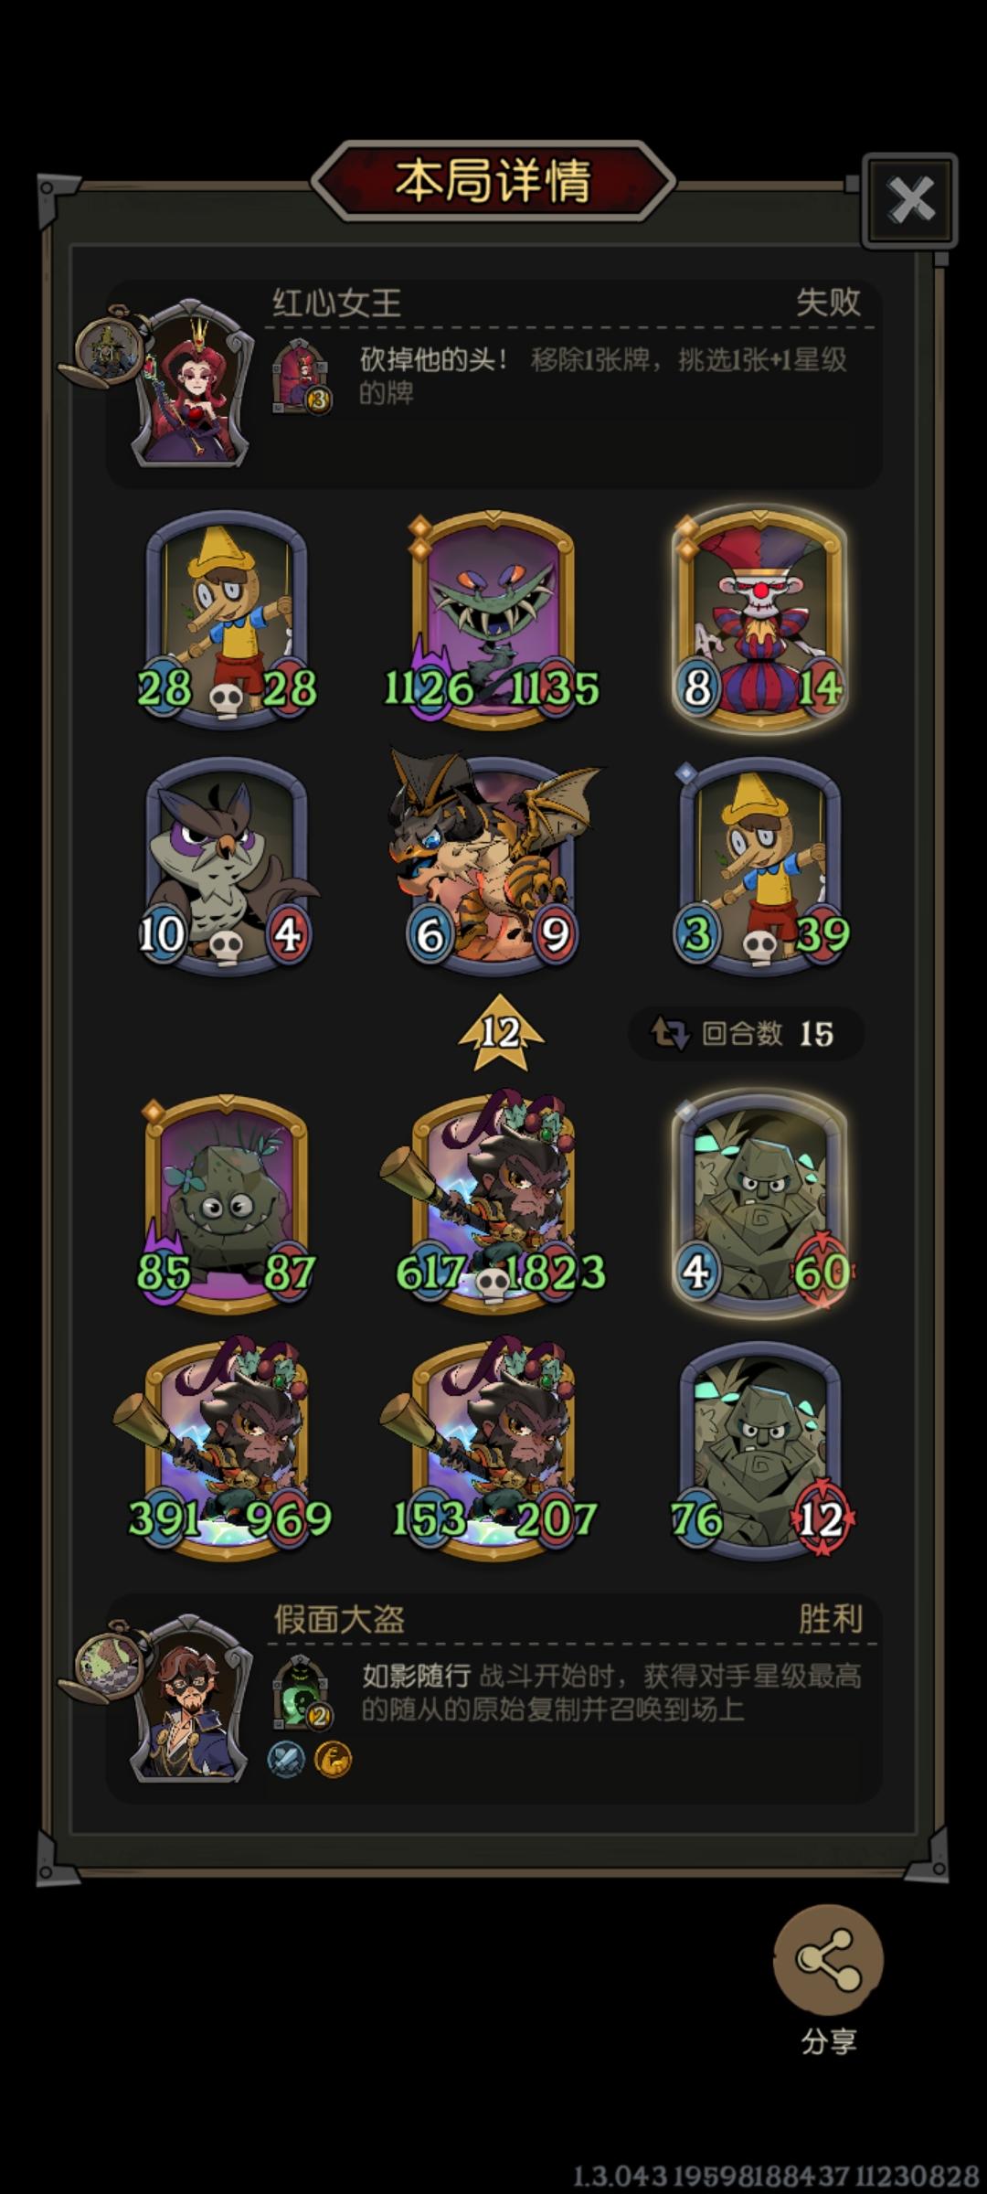This screenshot has height=2194, width=987.
Task: Select the Pinocchio card with 28/28 stats
Action: coord(227,621)
